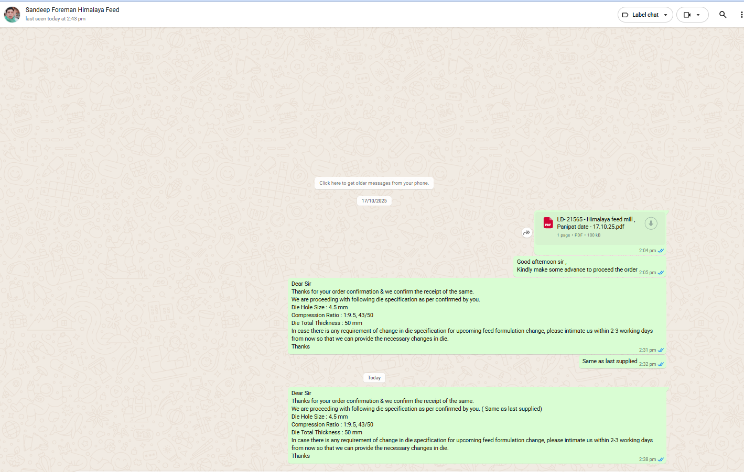Click the video call camera icon
This screenshot has height=472, width=744.
(687, 15)
